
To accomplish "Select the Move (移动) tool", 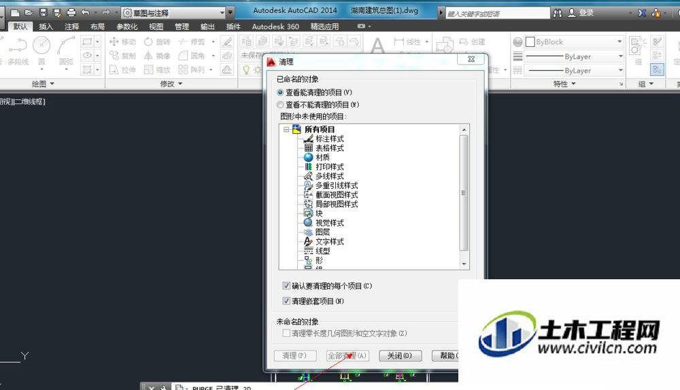I will (x=122, y=41).
